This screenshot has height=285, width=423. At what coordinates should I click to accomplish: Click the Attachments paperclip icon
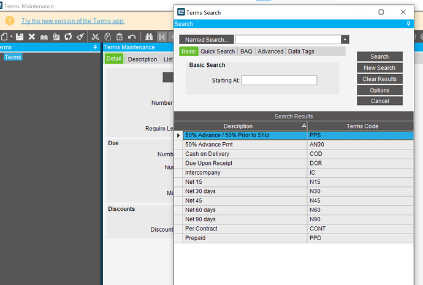click(56, 36)
